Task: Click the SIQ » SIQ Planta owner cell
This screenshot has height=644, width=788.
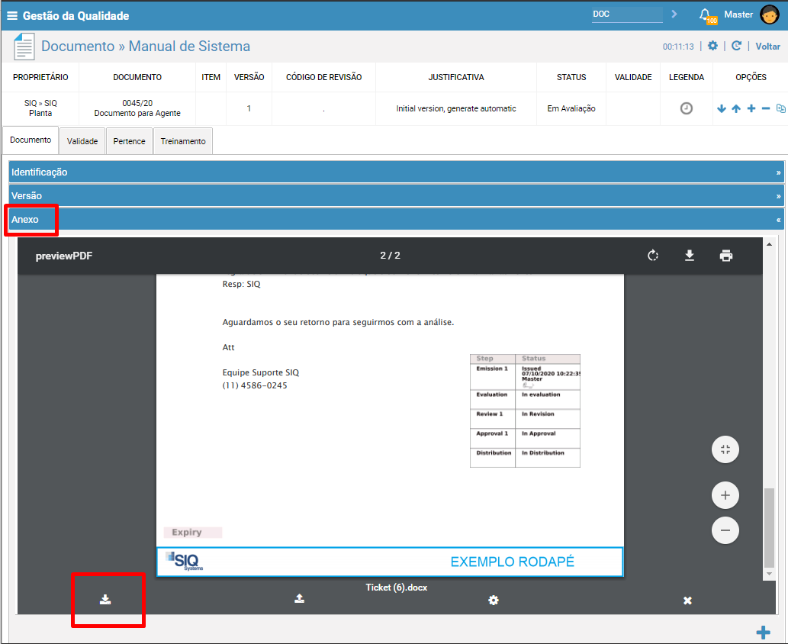Action: [40, 108]
